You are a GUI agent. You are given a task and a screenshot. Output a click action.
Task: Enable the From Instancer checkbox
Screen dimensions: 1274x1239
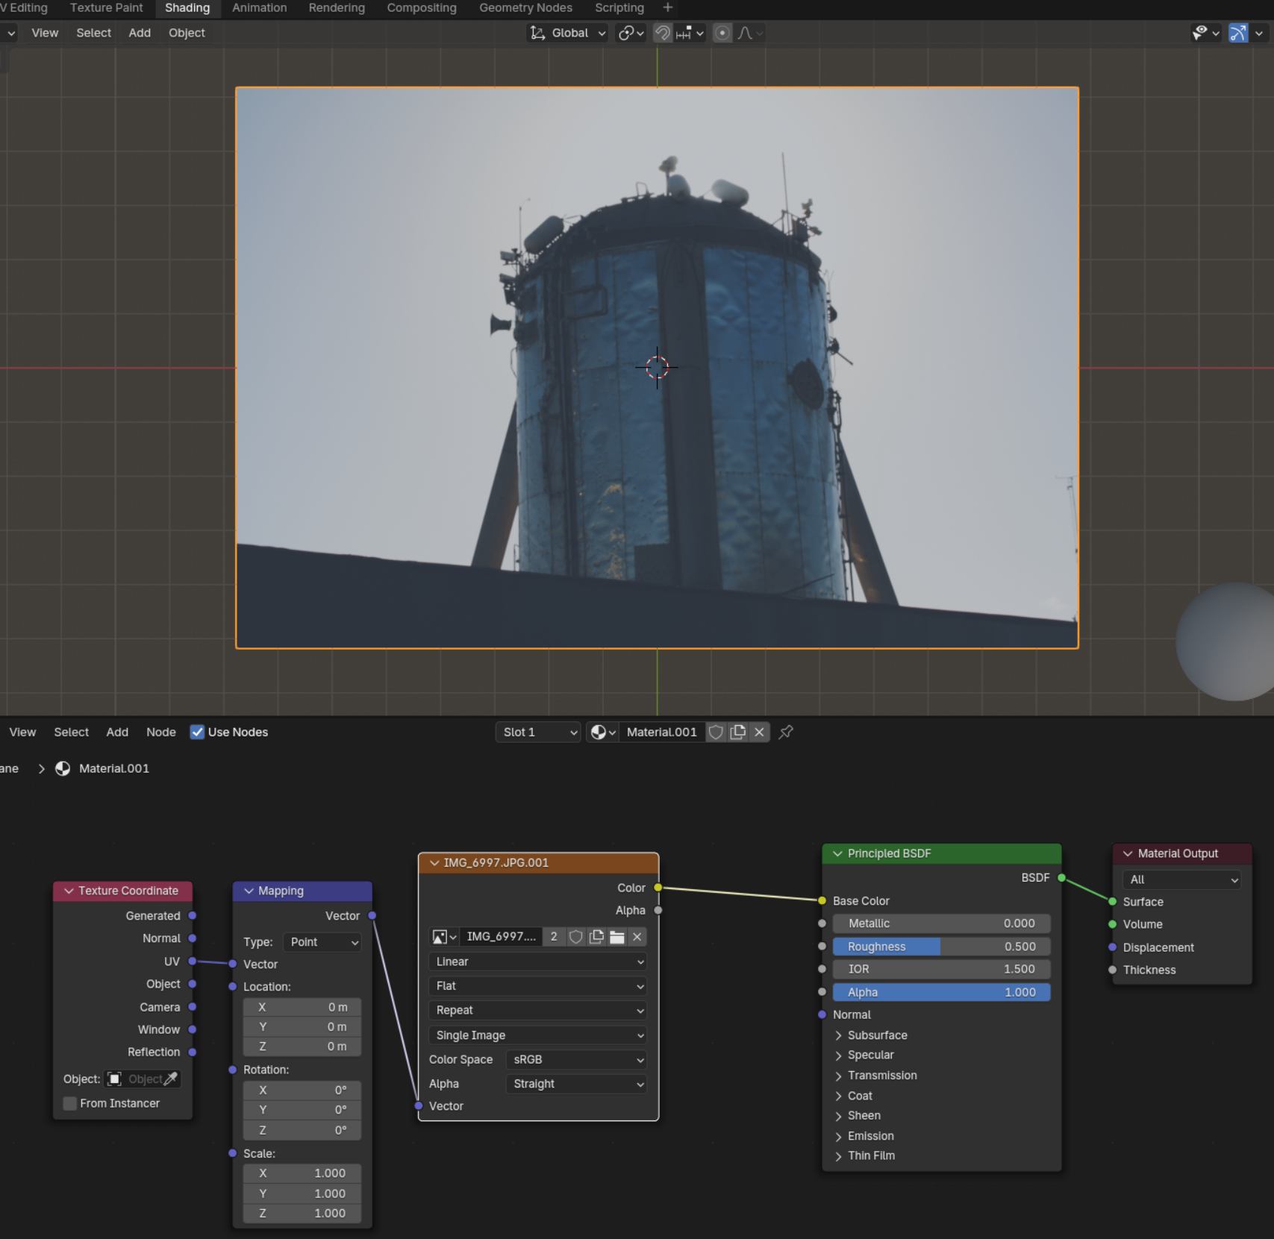tap(70, 1103)
